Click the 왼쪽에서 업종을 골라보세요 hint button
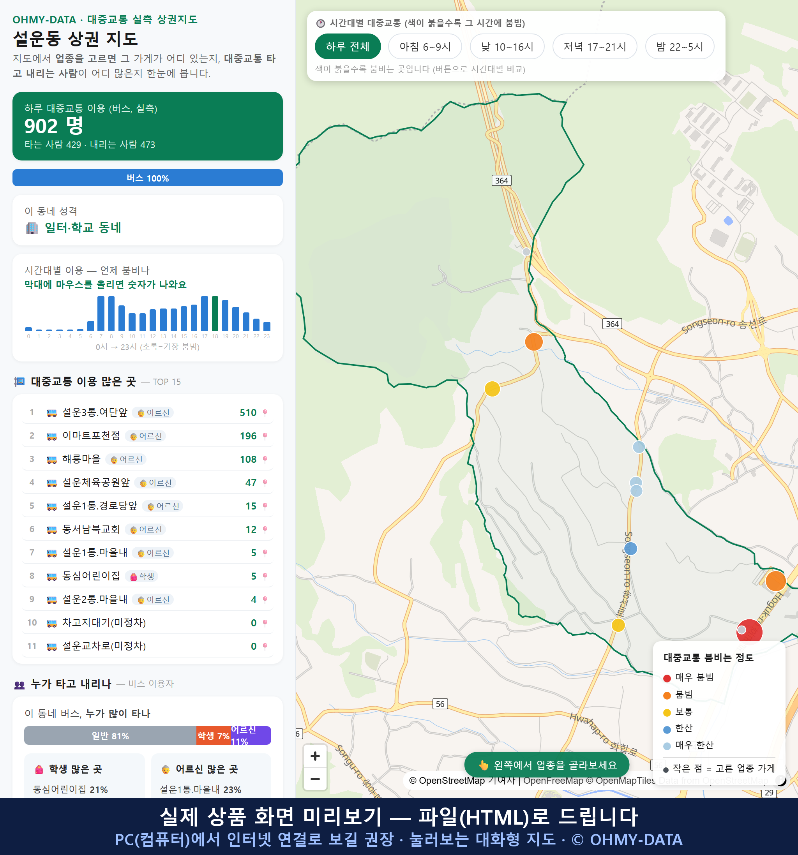The width and height of the screenshot is (798, 855). [x=547, y=765]
